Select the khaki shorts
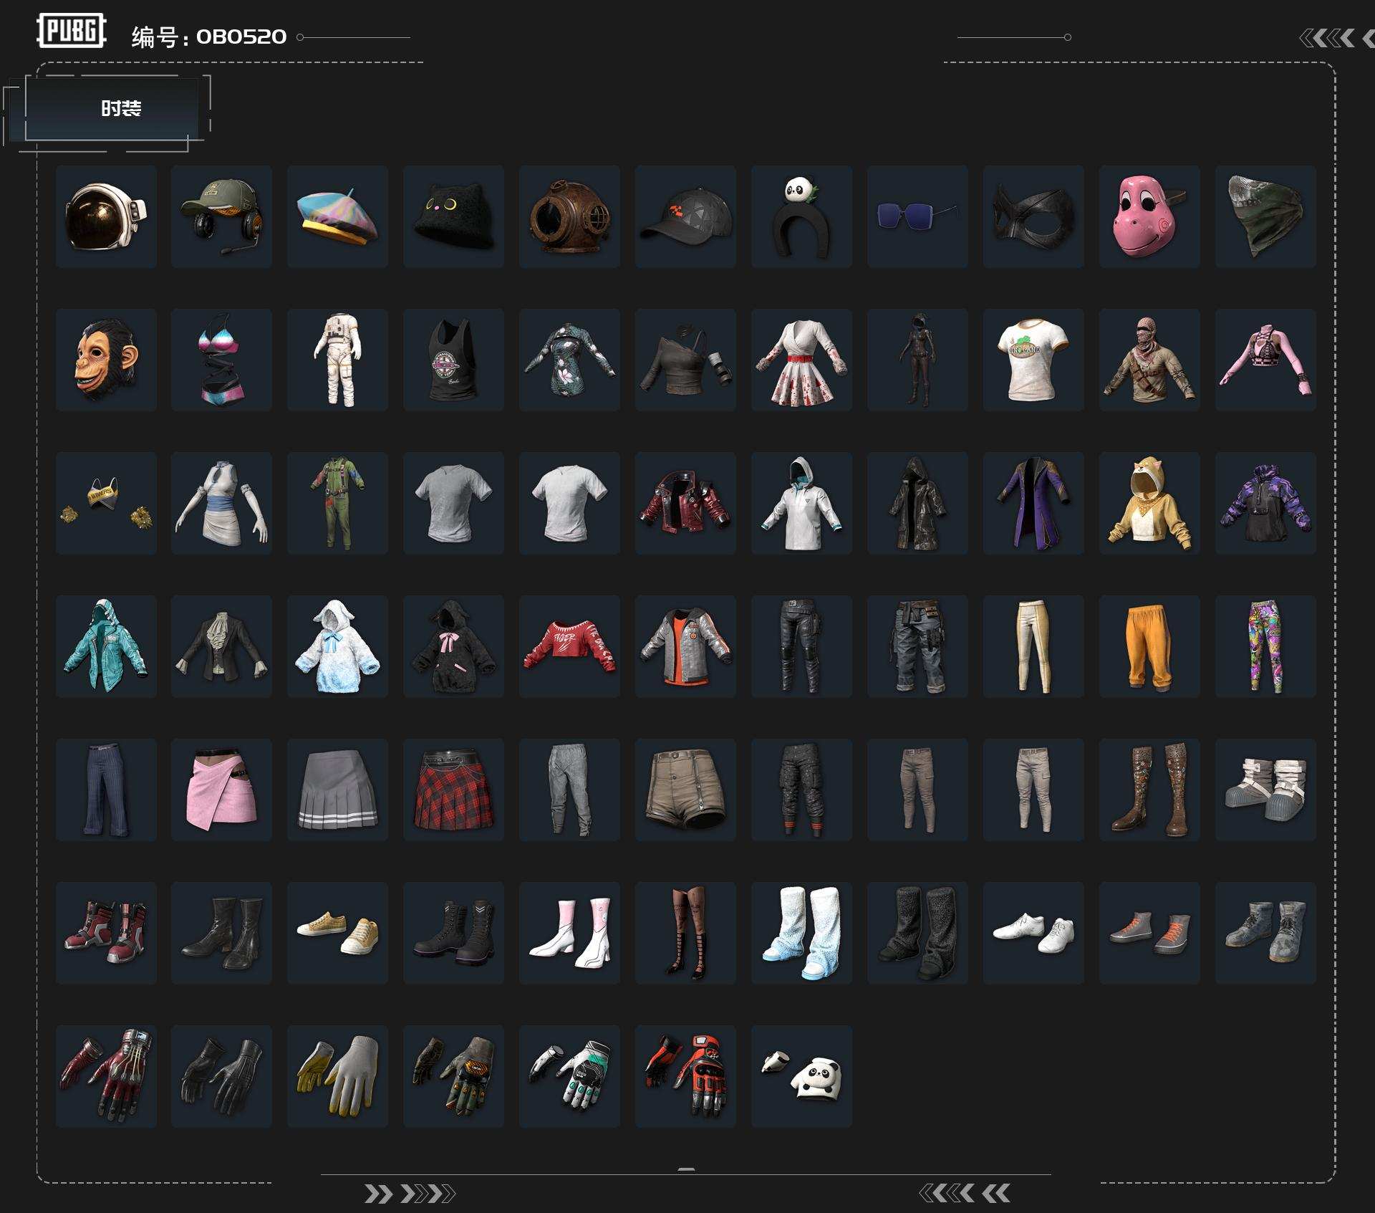The image size is (1375, 1213). click(686, 790)
